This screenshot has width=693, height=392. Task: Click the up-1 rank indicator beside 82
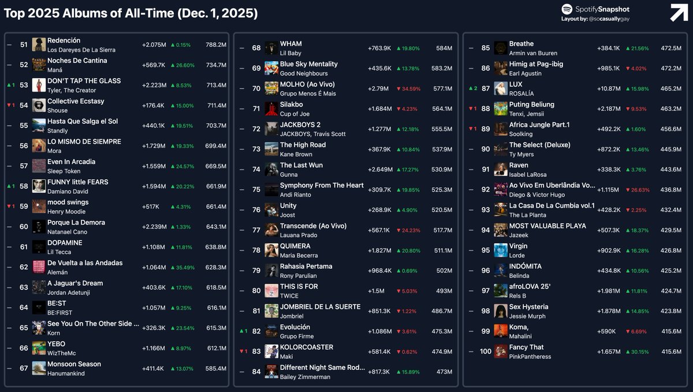click(243, 332)
